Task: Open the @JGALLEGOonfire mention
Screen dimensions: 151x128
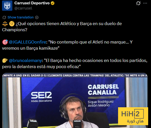Action: point(28,42)
